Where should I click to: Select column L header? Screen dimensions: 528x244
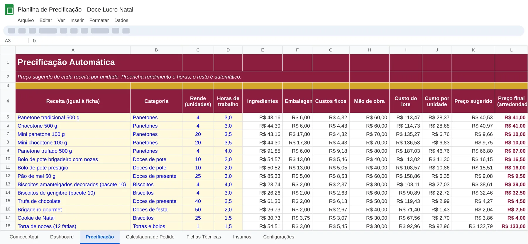coord(511,50)
